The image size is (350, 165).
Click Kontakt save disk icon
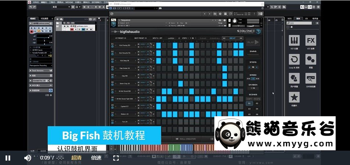click(x=215, y=14)
